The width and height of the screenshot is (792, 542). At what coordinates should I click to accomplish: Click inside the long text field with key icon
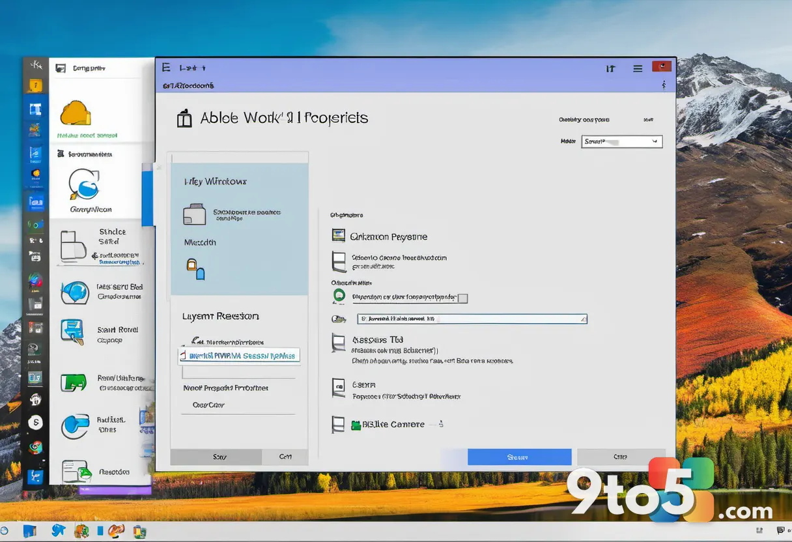click(x=472, y=319)
